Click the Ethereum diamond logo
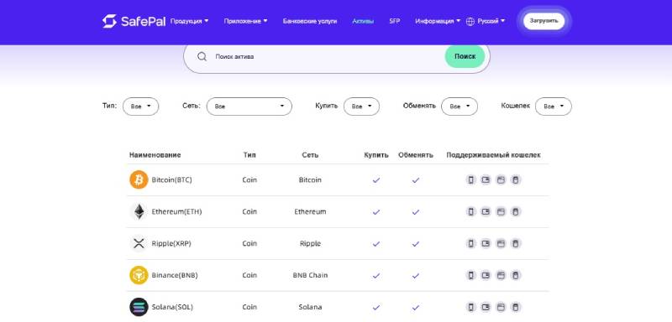The image size is (672, 322). 139,211
